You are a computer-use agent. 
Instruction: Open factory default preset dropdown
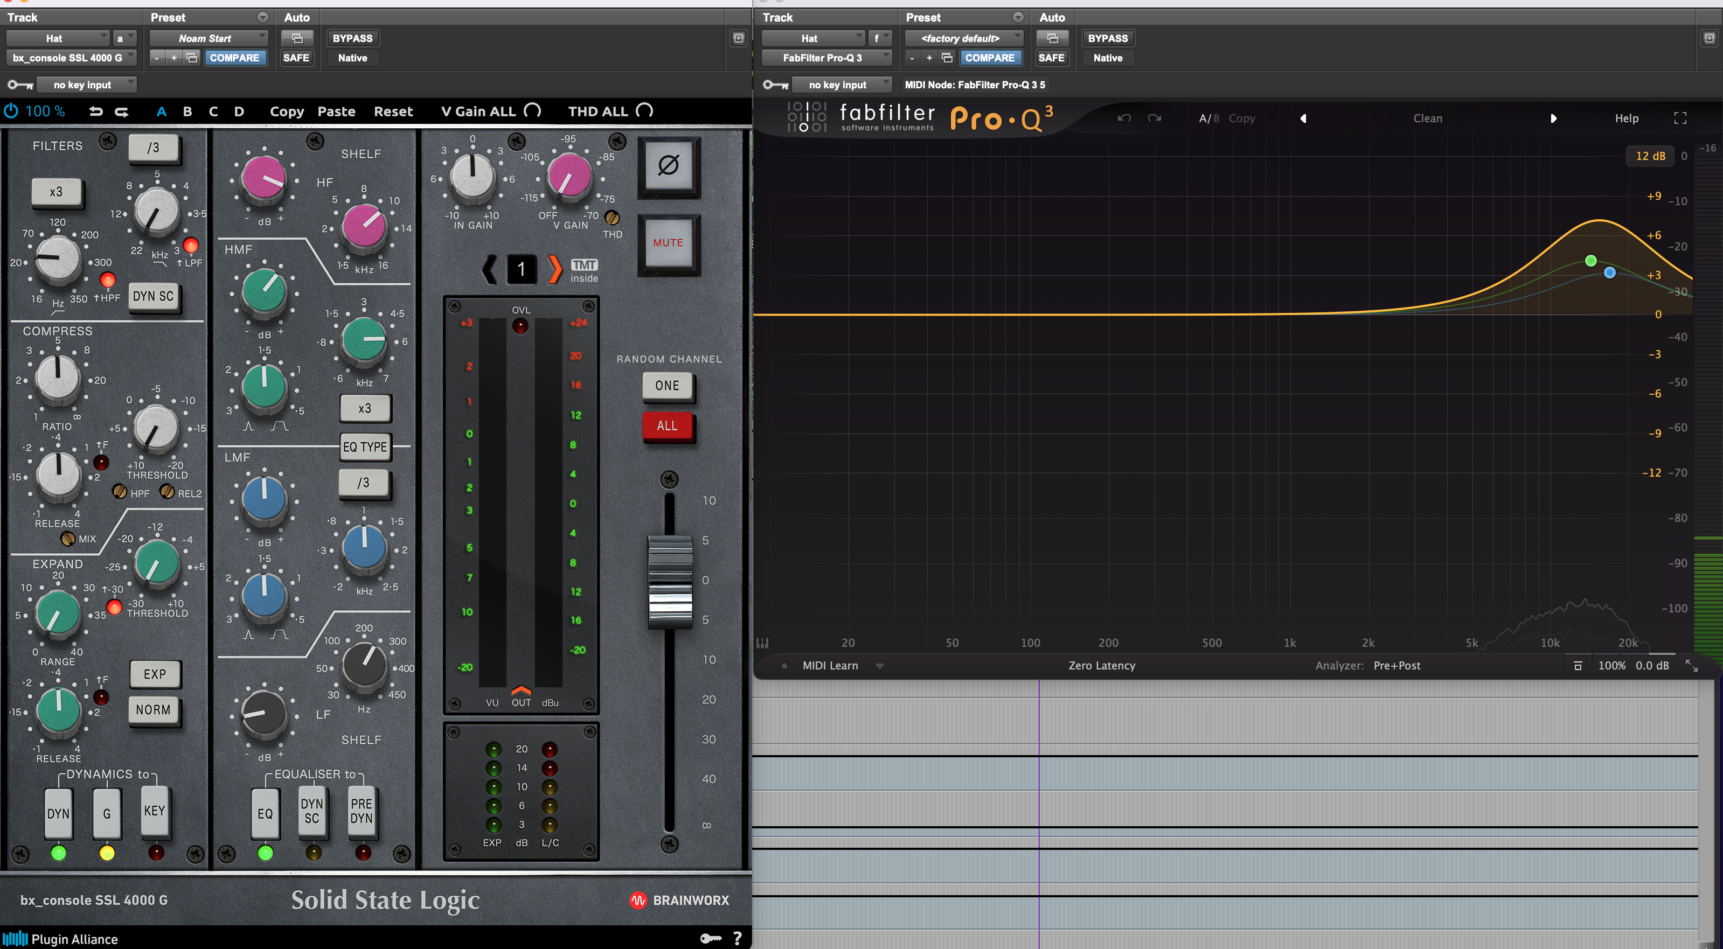pyautogui.click(x=964, y=38)
